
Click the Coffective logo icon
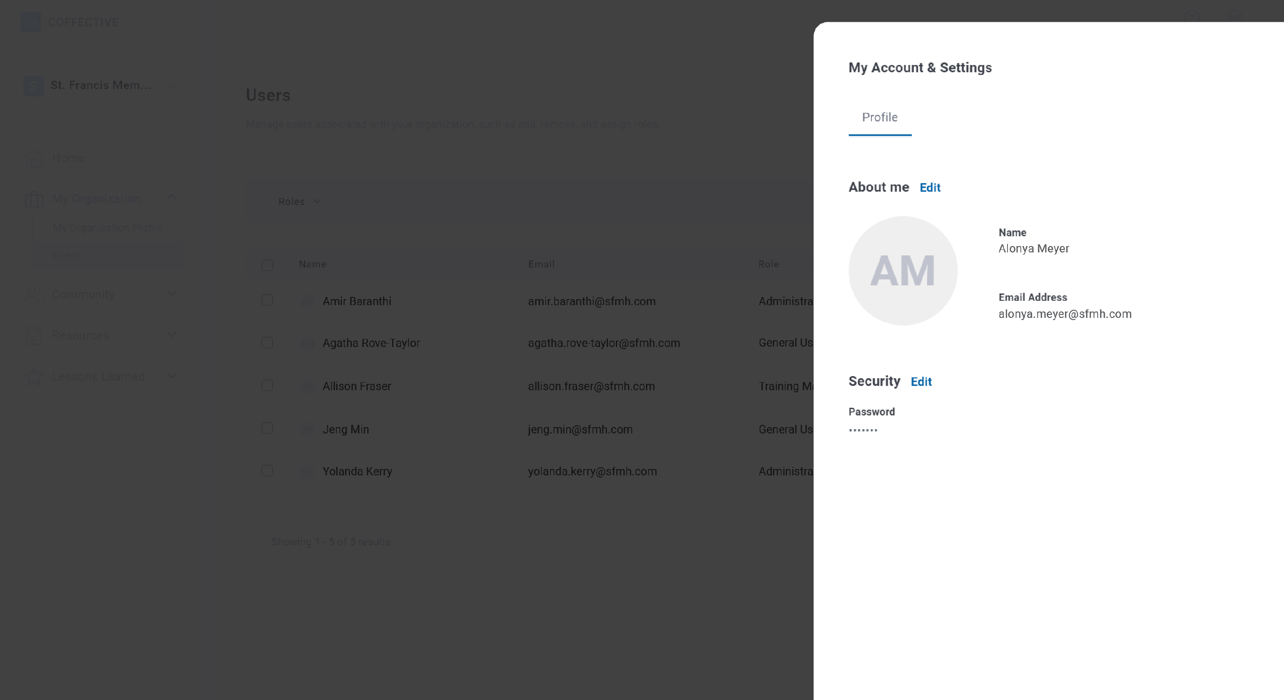[30, 22]
